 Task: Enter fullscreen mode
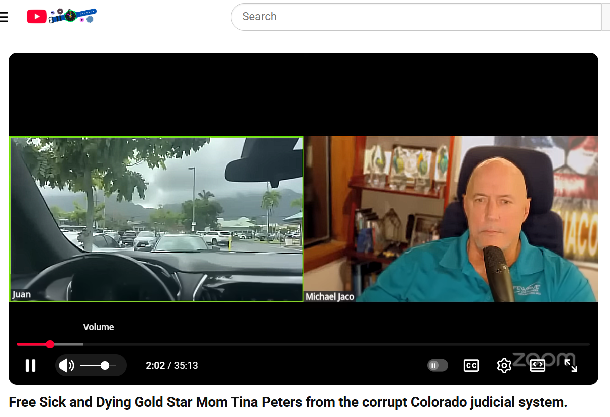tap(571, 366)
